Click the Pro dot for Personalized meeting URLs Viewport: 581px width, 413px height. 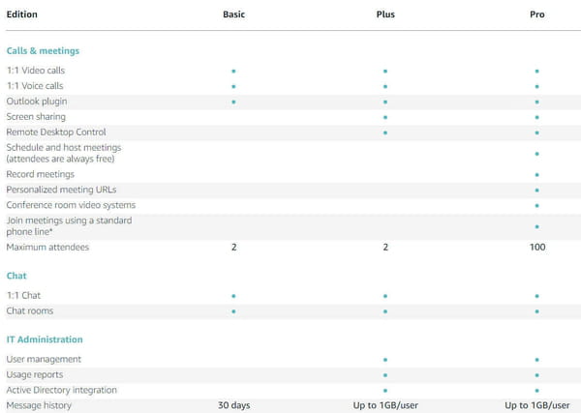536,191
